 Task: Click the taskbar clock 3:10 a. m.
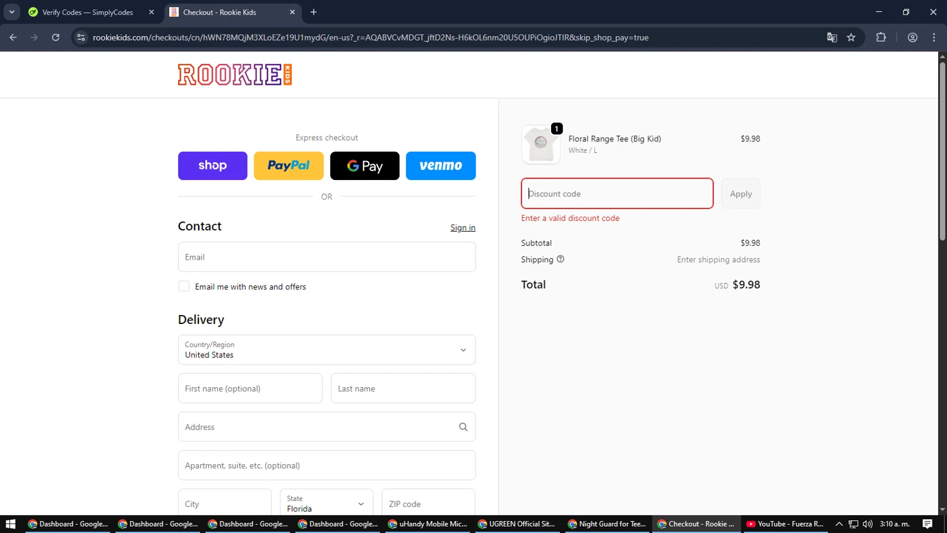[895, 524]
